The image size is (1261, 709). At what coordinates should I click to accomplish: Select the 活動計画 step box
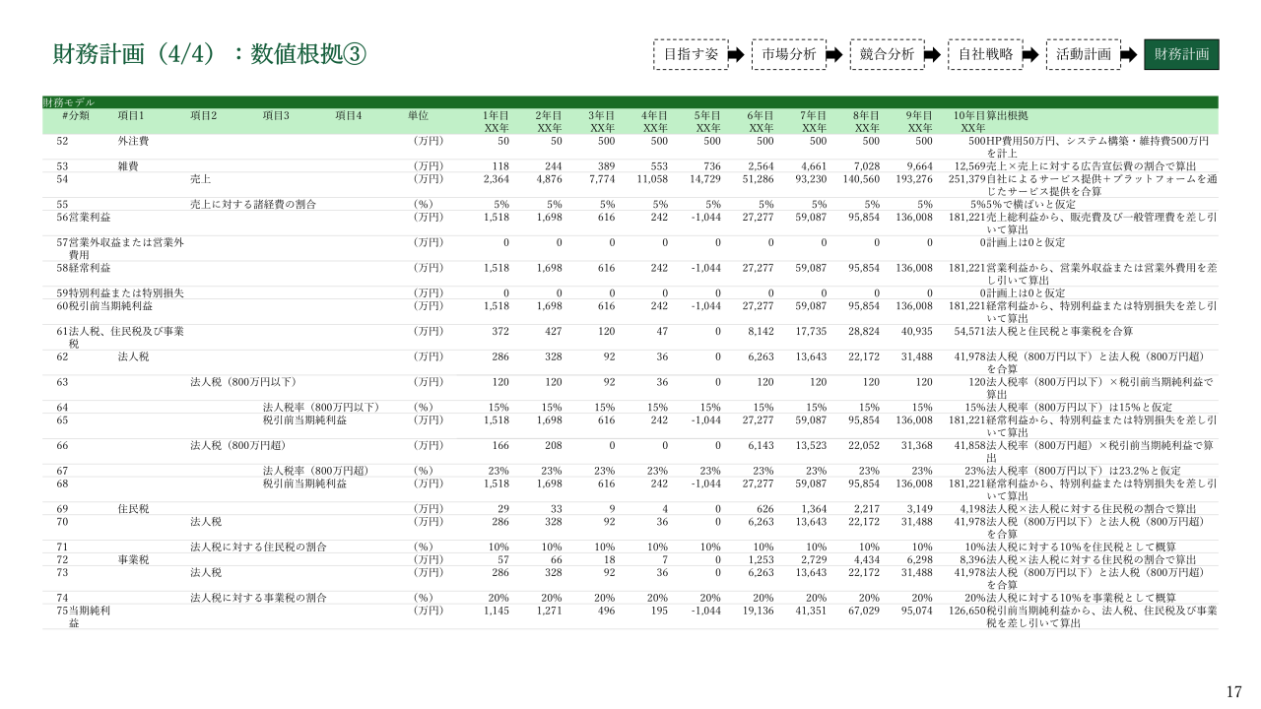pyautogui.click(x=1083, y=54)
